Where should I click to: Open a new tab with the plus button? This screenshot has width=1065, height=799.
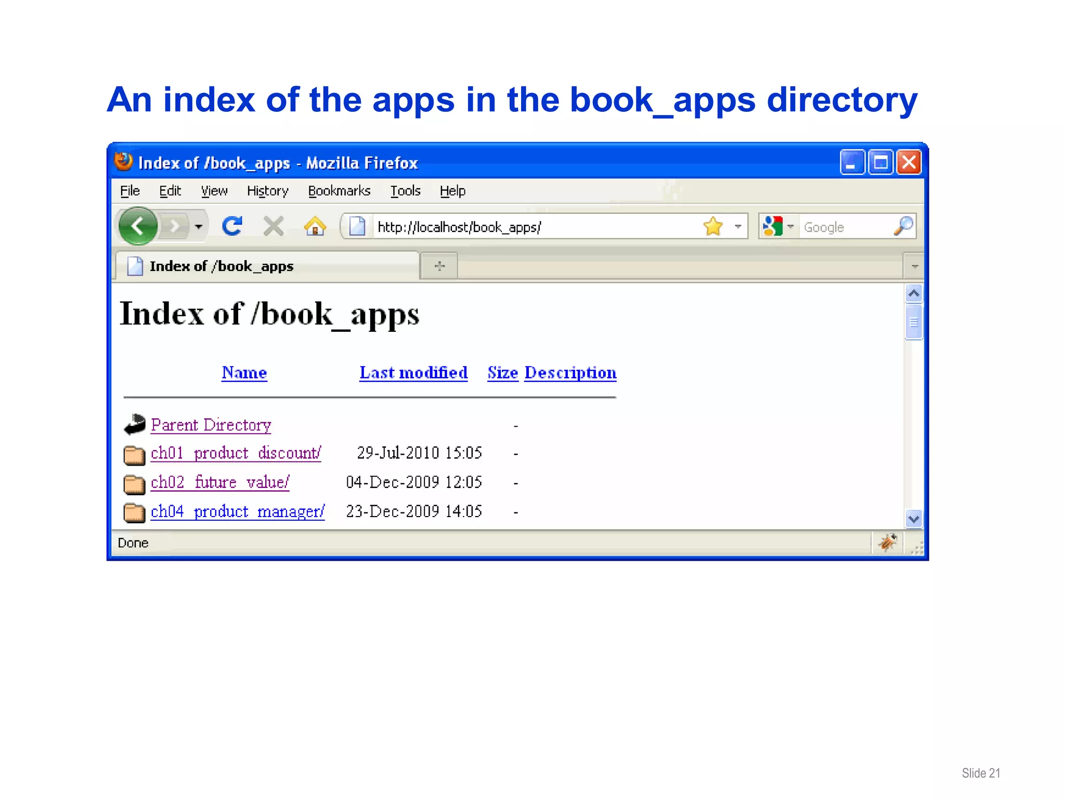tap(439, 266)
